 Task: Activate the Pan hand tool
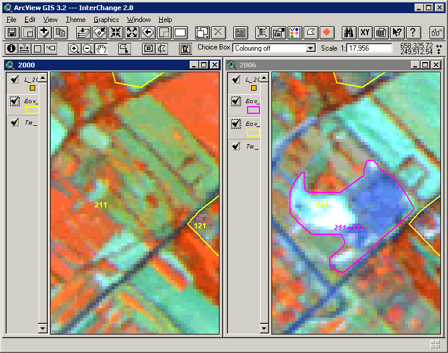tap(101, 49)
